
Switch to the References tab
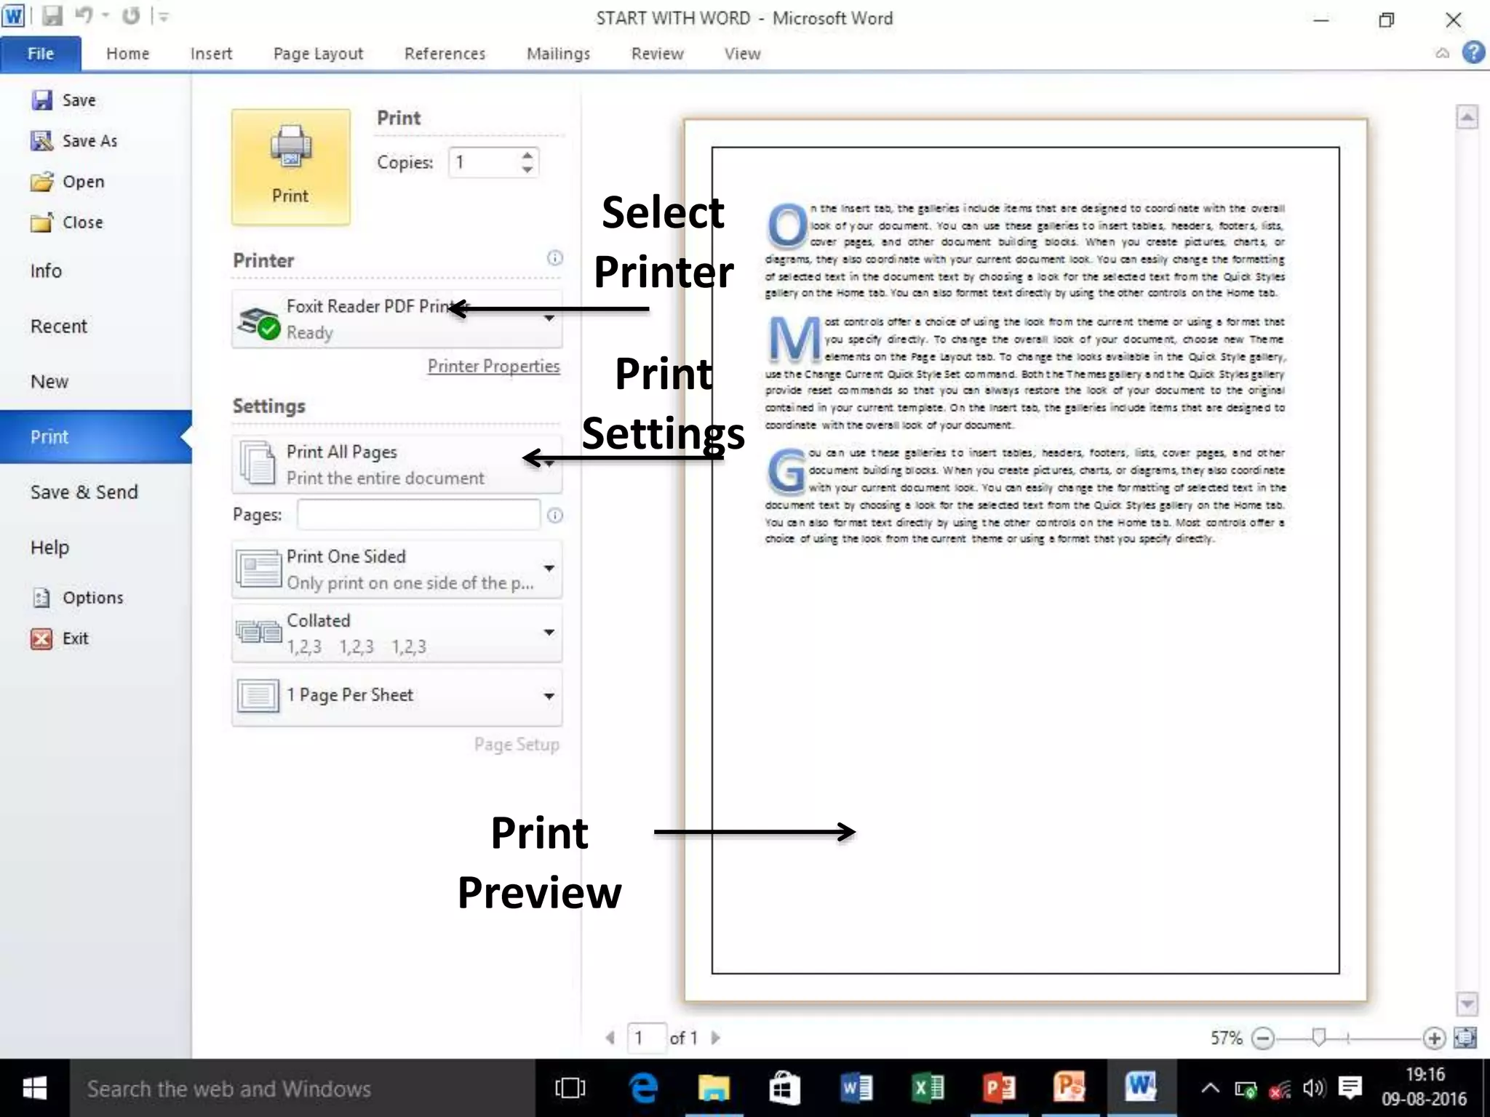445,53
